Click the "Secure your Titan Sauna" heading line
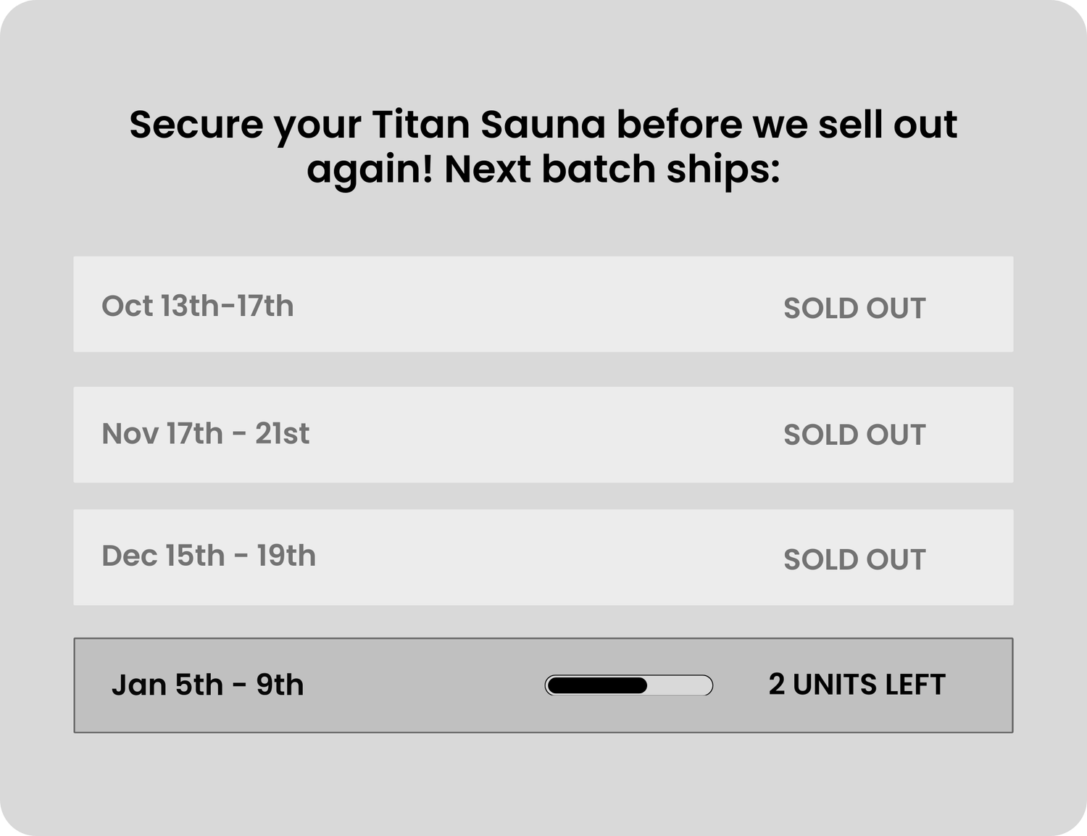This screenshot has height=836, width=1087. click(543, 125)
